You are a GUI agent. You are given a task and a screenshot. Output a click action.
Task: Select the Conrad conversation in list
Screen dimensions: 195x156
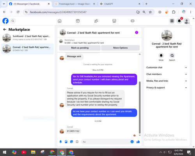coord(27,49)
